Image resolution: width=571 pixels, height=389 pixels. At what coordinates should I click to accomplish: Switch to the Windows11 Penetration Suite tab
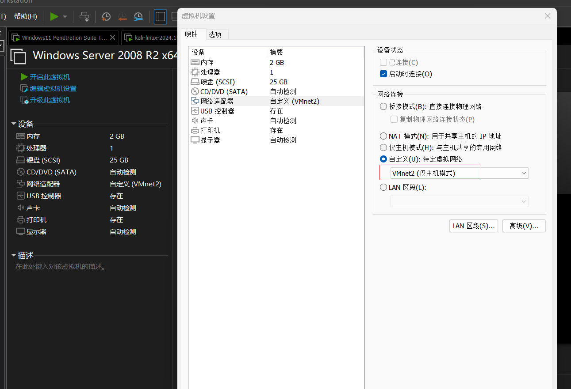(64, 38)
